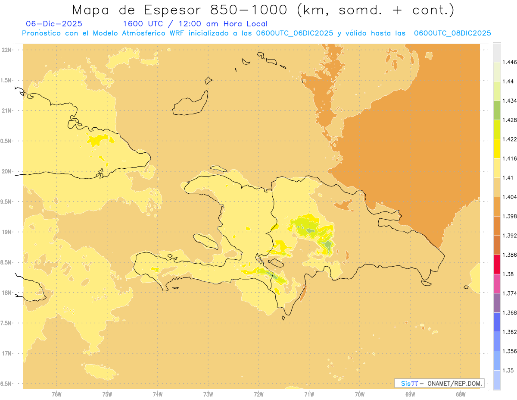Click the pale yellow legend swatch between 1.41 and 1.416

point(497,168)
